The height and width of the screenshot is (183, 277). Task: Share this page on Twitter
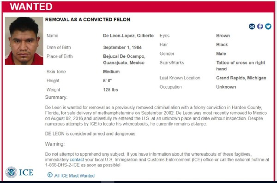point(268,26)
